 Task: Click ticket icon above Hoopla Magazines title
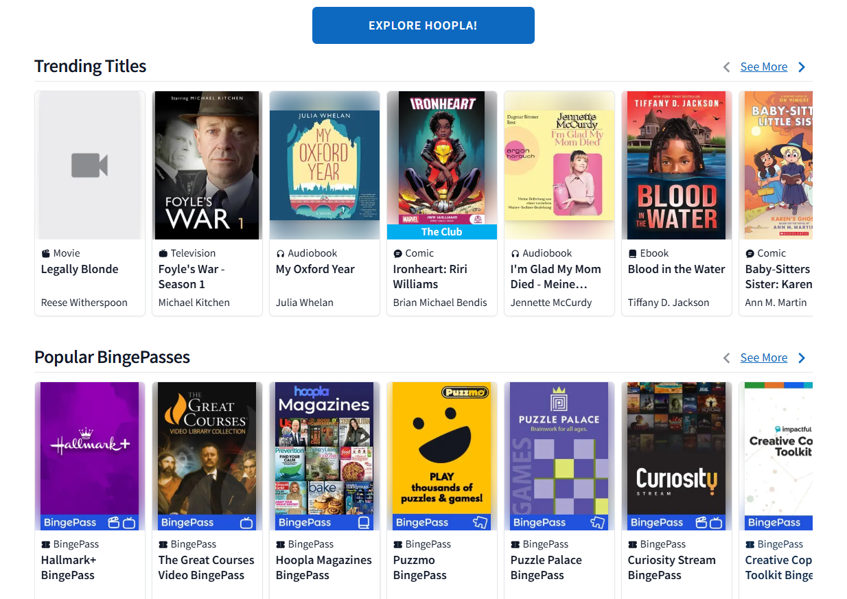point(281,544)
